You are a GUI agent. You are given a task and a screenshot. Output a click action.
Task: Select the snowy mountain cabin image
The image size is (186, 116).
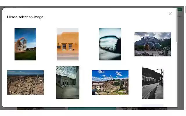click(x=153, y=44)
